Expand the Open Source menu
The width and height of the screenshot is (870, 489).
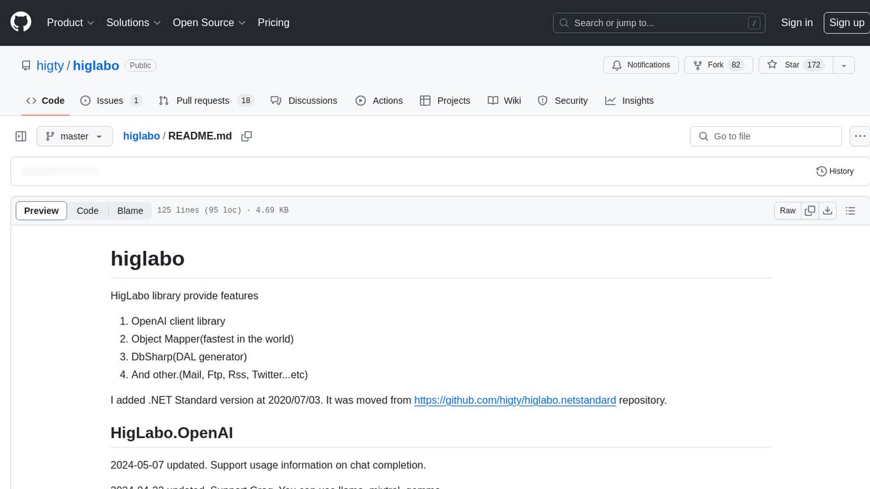[x=209, y=22]
